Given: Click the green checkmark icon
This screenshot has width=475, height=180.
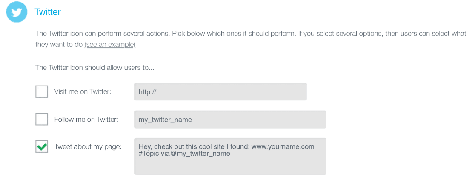Looking at the screenshot, I should tap(42, 147).
